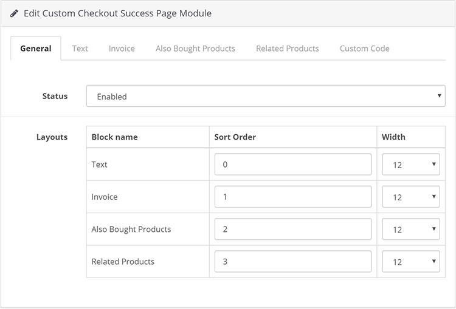The height and width of the screenshot is (309, 456).
Task: Switch to the Text tab
Action: pos(80,49)
